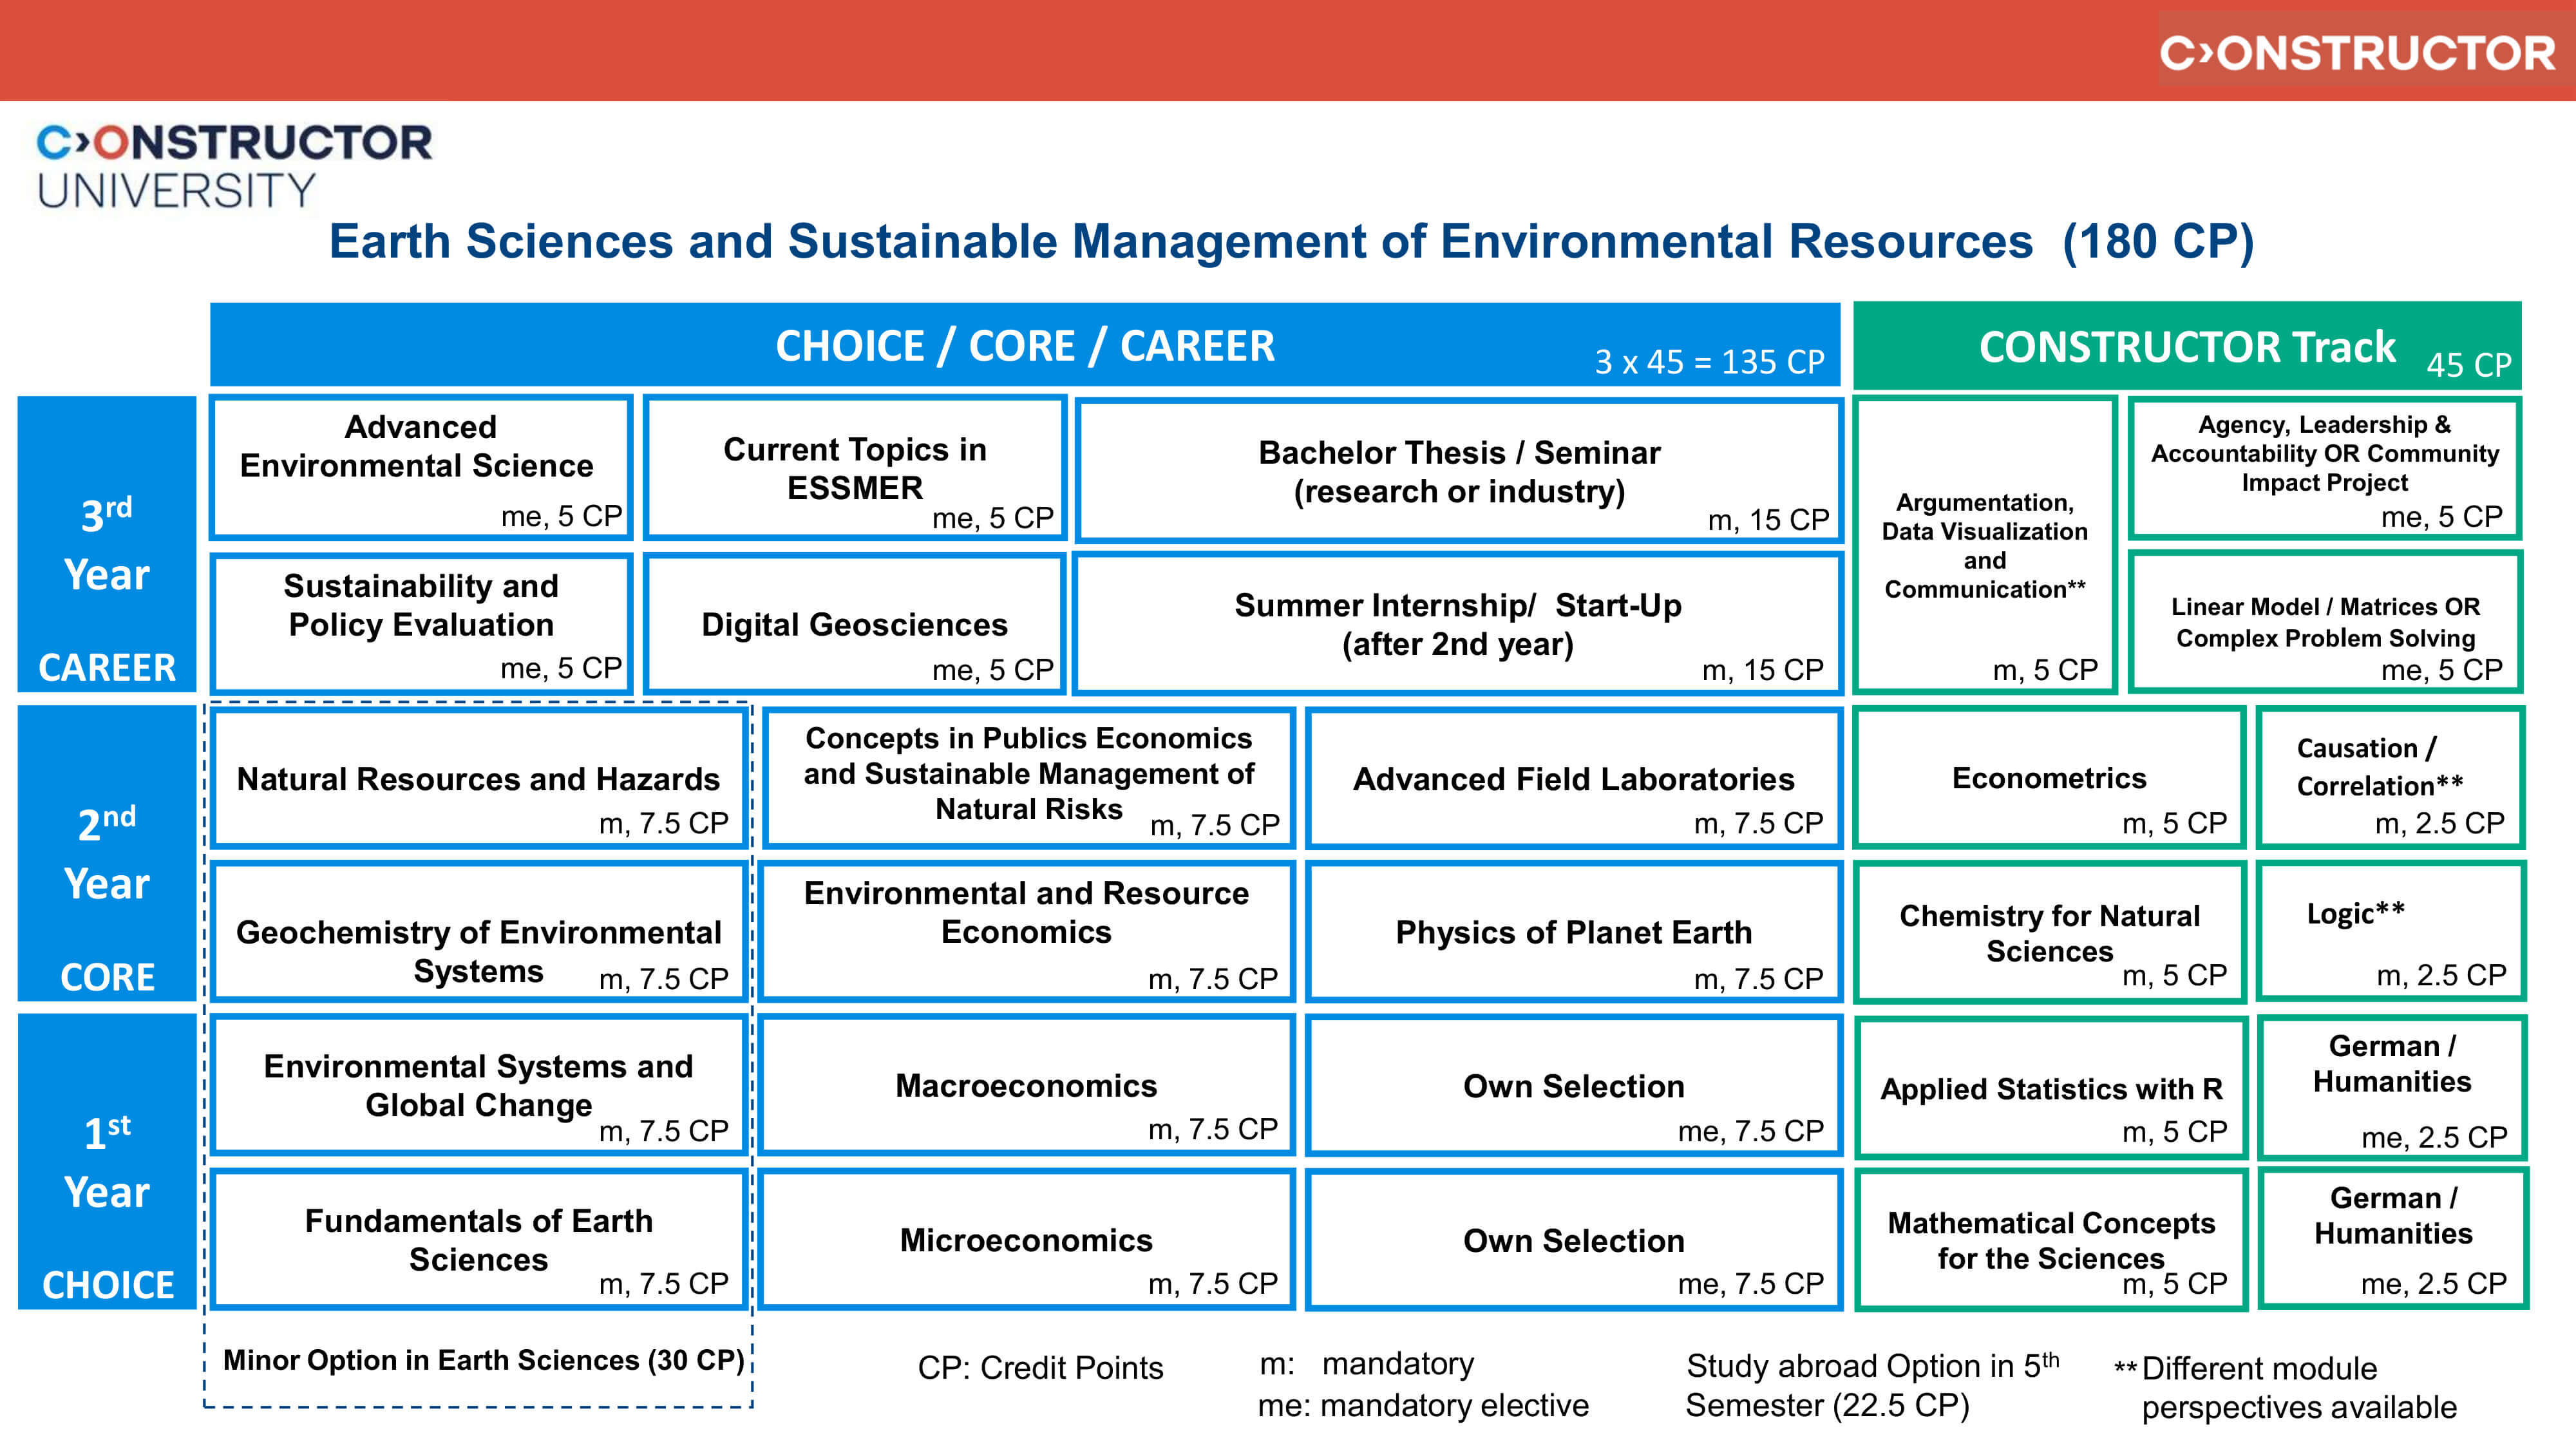Click the 1st Year CHOICE label
Viewport: 2576px width, 1449px height.
coord(107,1162)
